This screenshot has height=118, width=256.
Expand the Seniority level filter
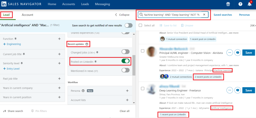pyautogui.click(x=59, y=63)
